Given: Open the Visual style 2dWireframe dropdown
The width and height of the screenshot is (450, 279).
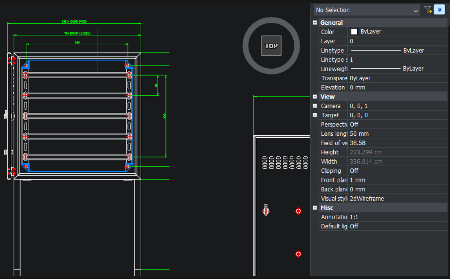Looking at the screenshot, I should 384,198.
